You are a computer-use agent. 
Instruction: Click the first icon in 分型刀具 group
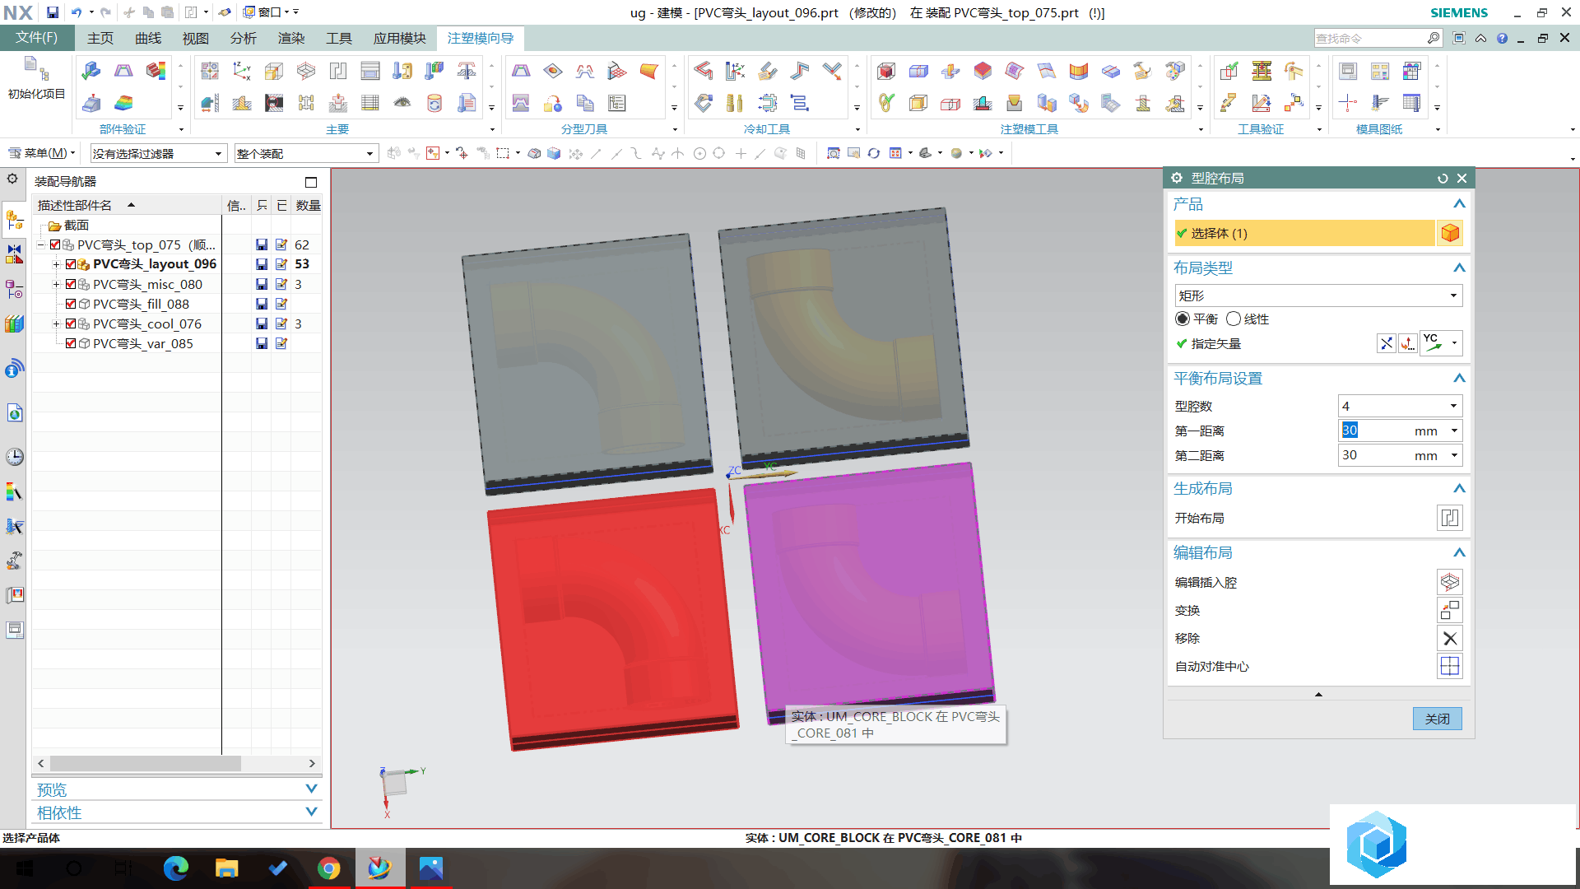pyautogui.click(x=521, y=71)
